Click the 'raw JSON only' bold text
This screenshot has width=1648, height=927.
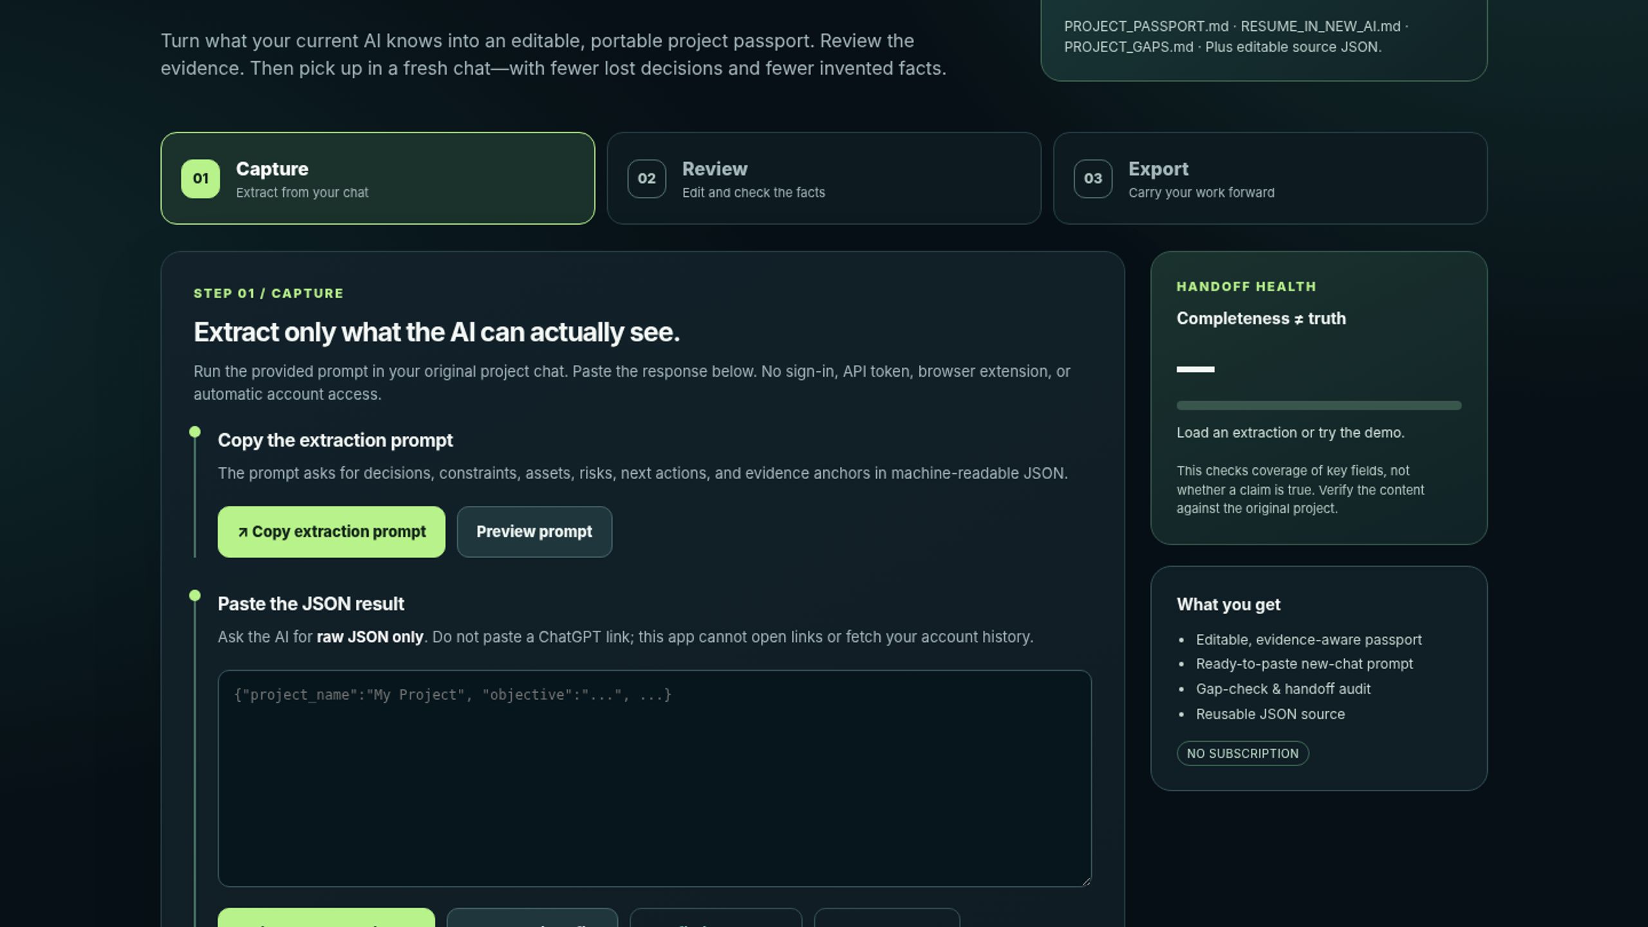click(x=370, y=637)
